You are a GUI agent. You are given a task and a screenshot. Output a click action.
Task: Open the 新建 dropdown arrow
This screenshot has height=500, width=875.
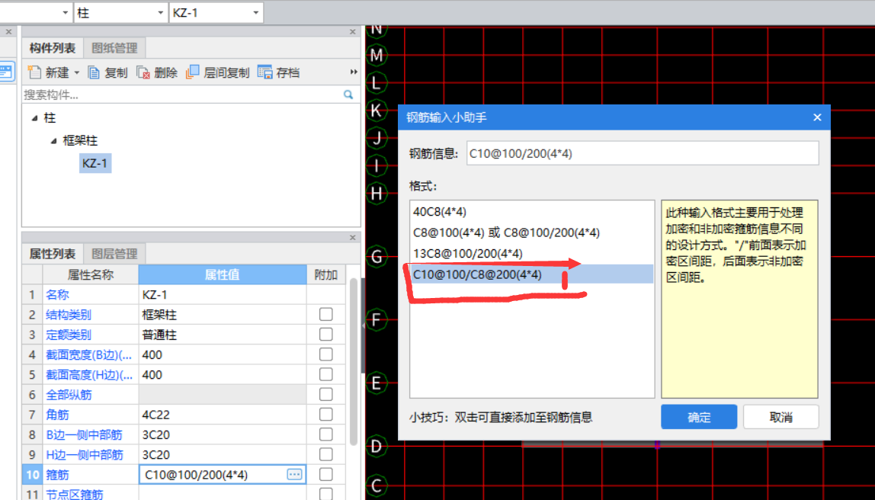click(x=76, y=72)
